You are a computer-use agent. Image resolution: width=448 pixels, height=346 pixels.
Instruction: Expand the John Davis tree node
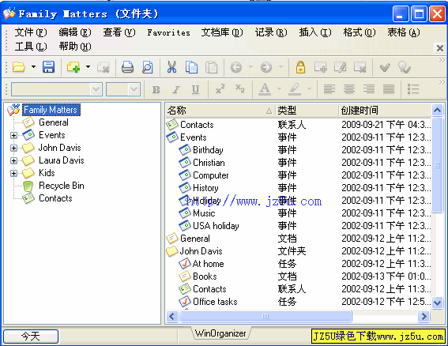(13, 148)
